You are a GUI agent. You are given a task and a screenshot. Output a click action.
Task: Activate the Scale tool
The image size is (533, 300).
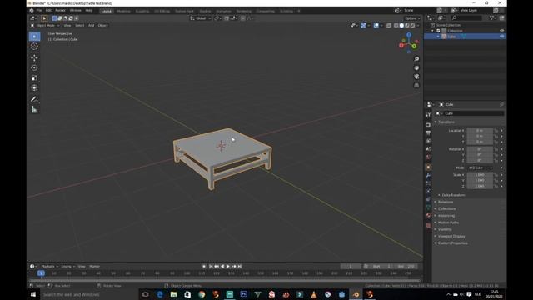pos(34,77)
